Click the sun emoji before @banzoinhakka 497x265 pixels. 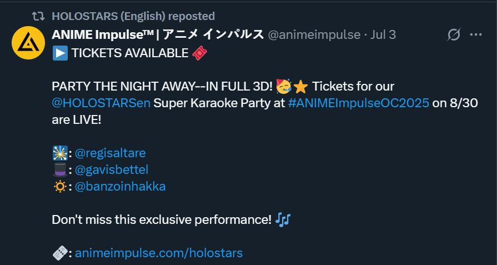point(59,186)
